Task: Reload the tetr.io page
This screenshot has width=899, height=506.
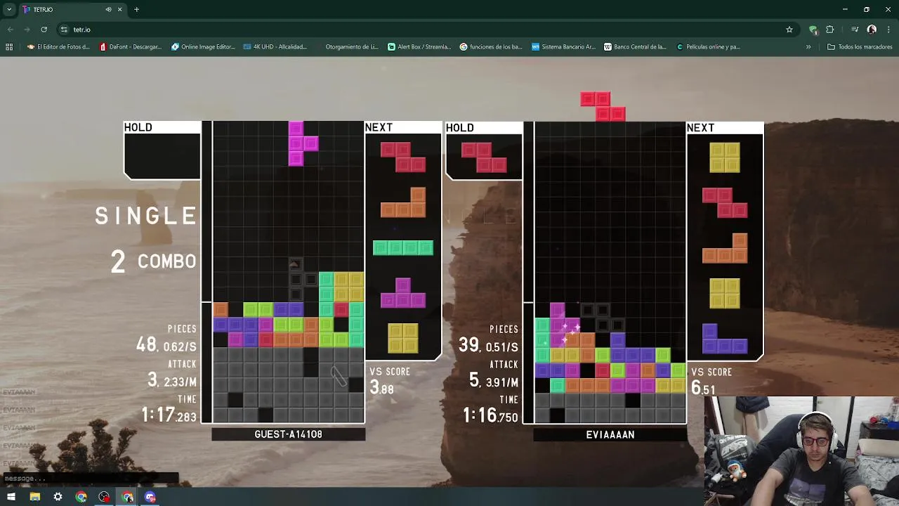Action: [x=44, y=30]
